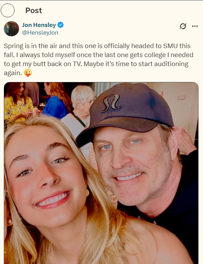Click the Grok slashed-circle icon
Image resolution: width=203 pixels, height=264 pixels.
(x=183, y=26)
